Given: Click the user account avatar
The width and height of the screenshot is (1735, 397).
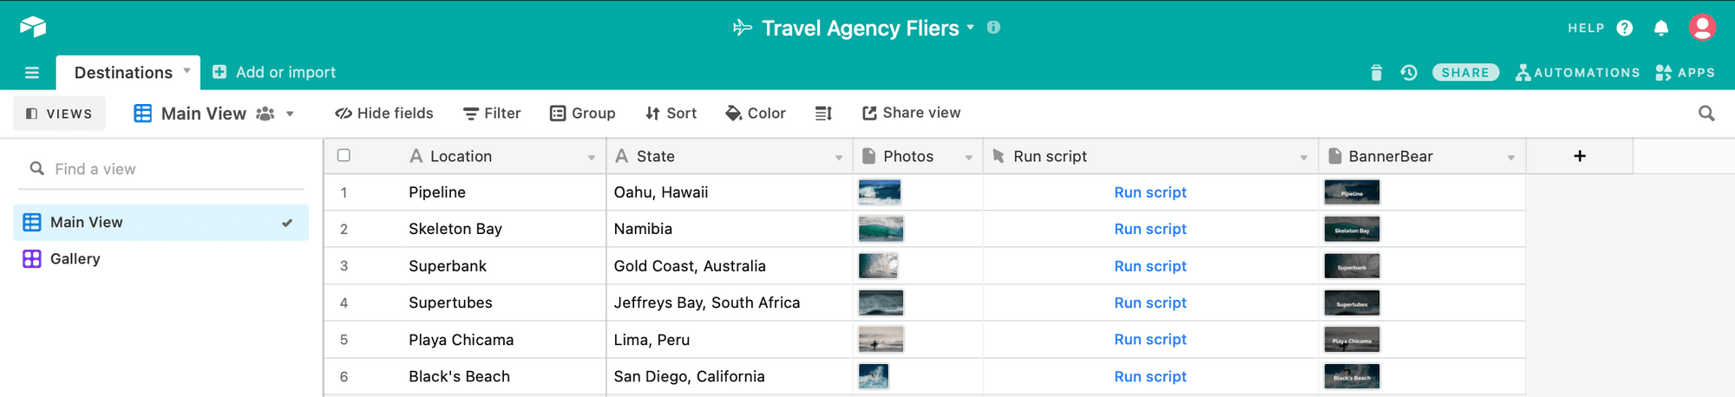Looking at the screenshot, I should coord(1702,28).
